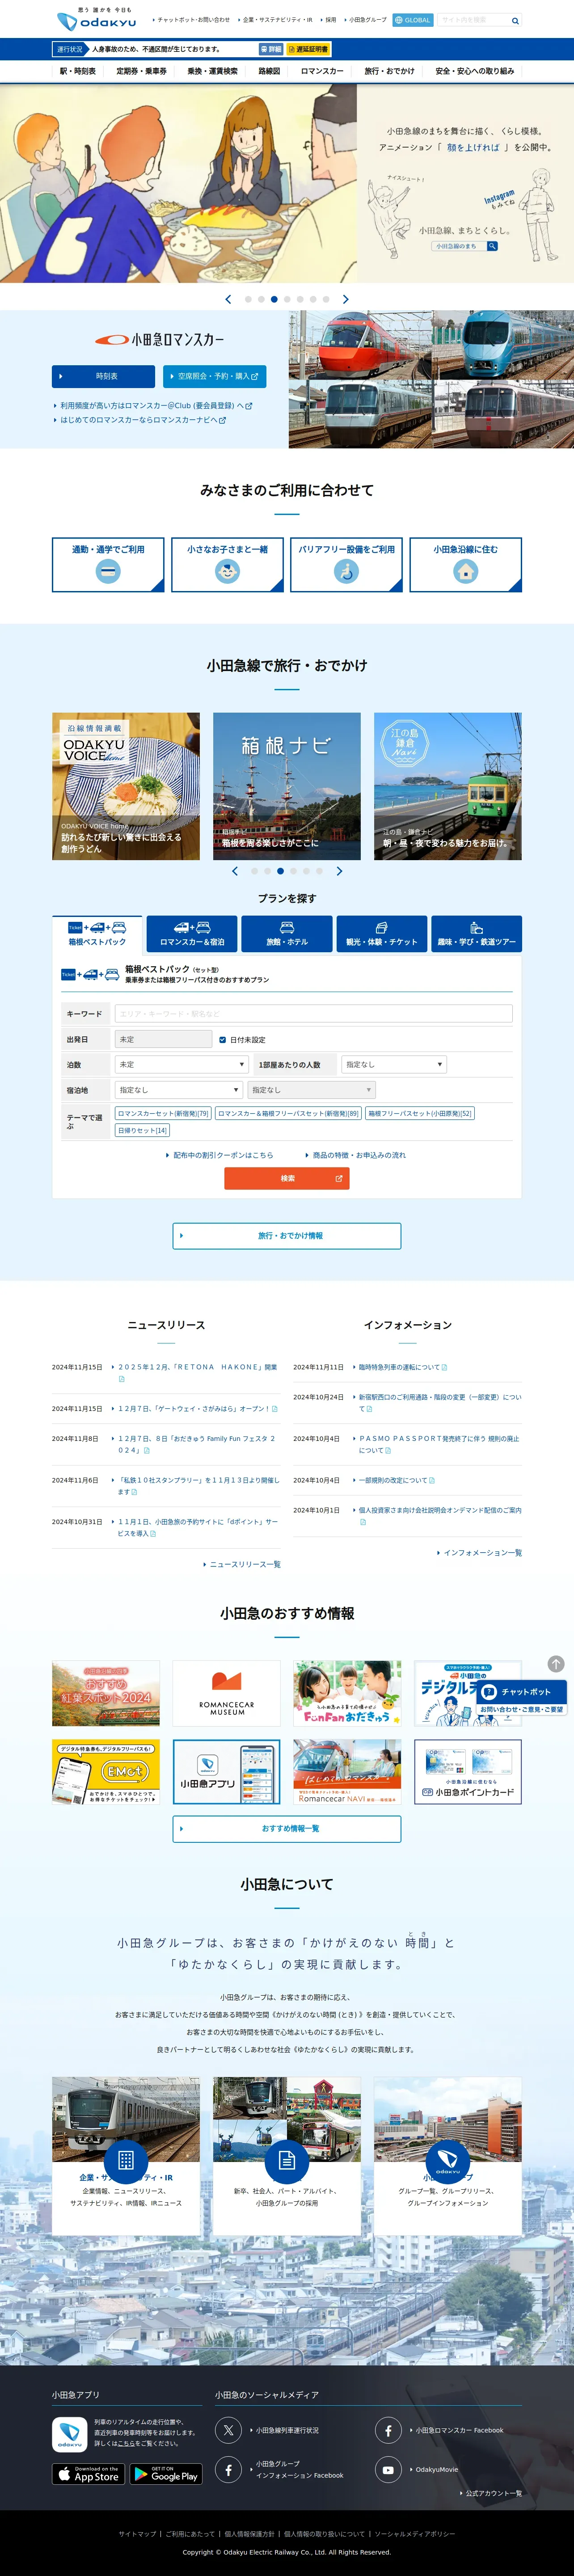Open the 遅延証明書 delay certificate button
The height and width of the screenshot is (2576, 574).
pos(308,49)
